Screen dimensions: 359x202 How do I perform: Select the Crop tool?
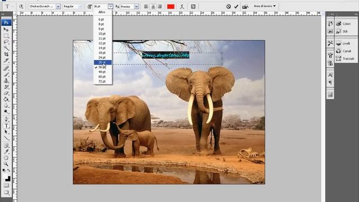pyautogui.click(x=6, y=54)
